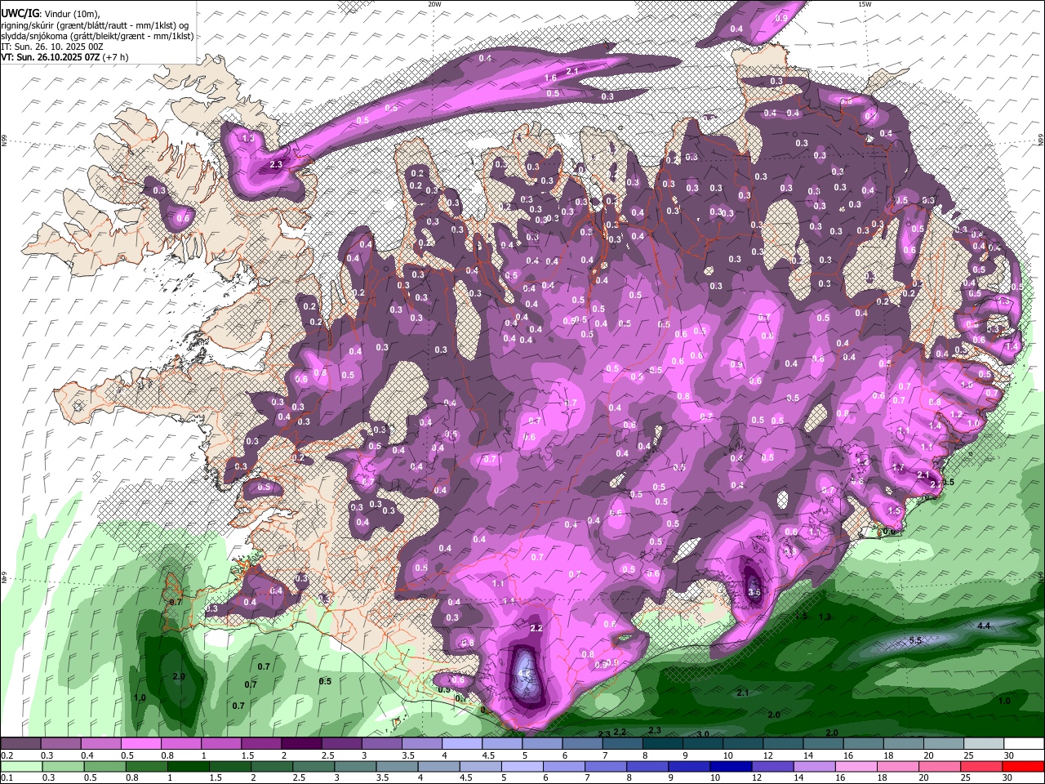This screenshot has width=1045, height=784.
Task: Click the white '2.3' snowfall value
Action: point(276,165)
